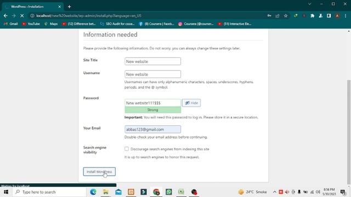The height and width of the screenshot is (197, 351).
Task: Select the WordPress Installation tab
Action: coord(33,7)
